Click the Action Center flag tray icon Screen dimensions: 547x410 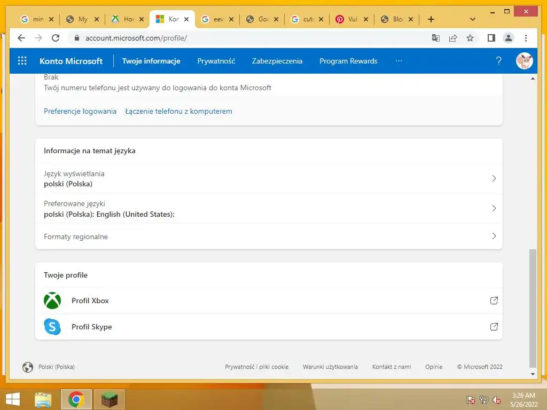(x=471, y=400)
